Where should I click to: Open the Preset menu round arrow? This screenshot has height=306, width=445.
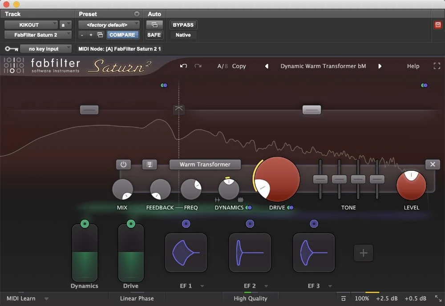[137, 14]
